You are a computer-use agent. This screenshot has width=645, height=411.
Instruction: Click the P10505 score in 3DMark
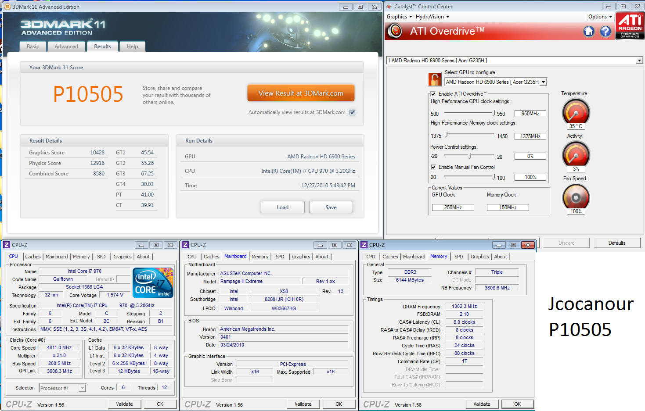point(88,94)
